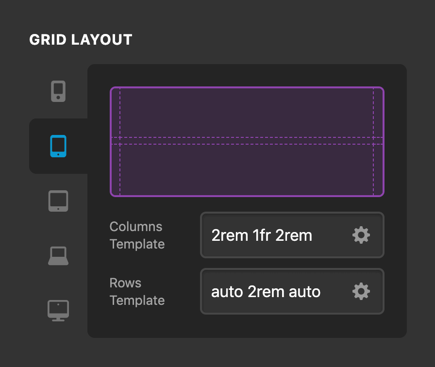
Task: Select the narrow top-left cell in grid preview
Action: point(116,113)
